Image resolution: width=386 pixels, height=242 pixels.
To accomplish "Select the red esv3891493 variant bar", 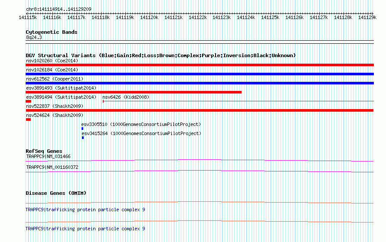I will tap(134, 92).
